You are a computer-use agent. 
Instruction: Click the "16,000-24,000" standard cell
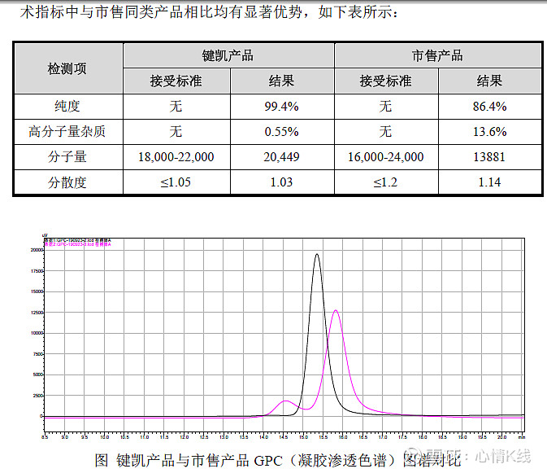click(386, 157)
